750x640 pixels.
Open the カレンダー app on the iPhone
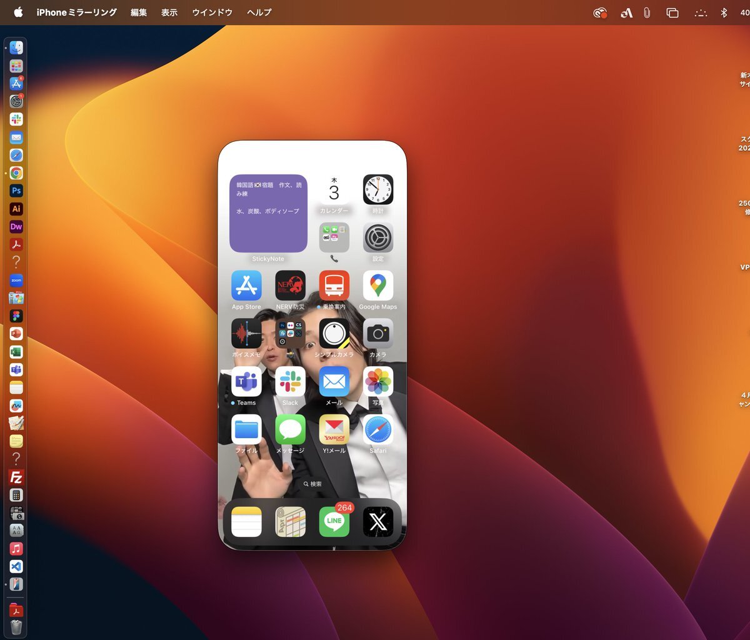(x=334, y=189)
